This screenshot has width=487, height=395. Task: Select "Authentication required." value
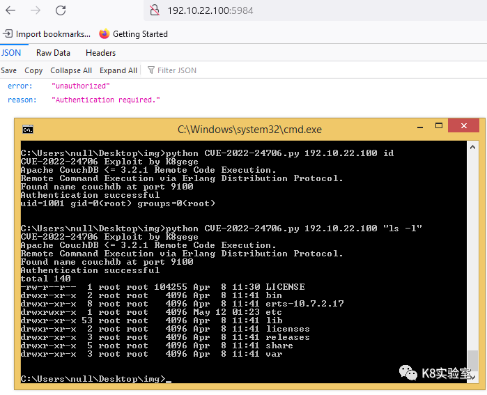pos(106,100)
